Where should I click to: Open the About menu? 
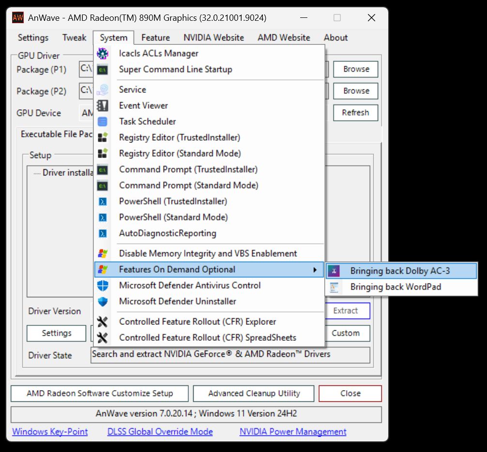pos(336,38)
